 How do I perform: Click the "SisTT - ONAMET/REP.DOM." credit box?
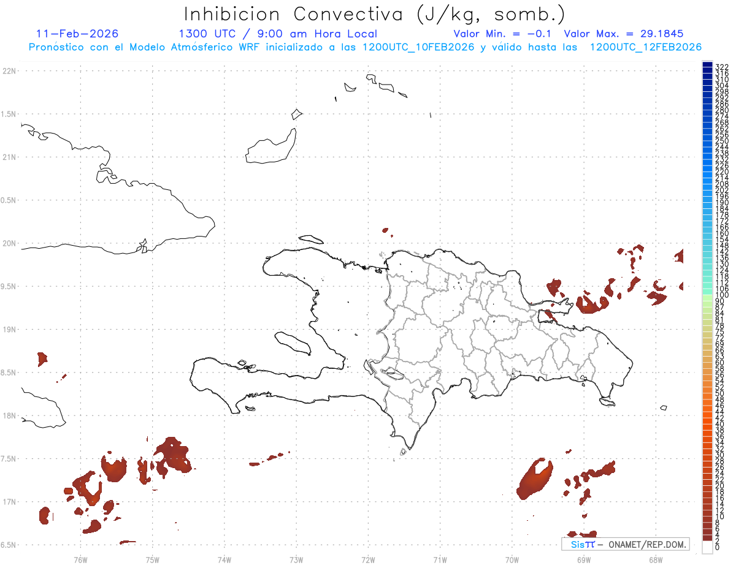coord(626,544)
